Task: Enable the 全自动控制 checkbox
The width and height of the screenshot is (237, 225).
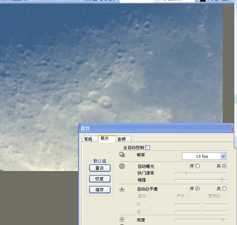Action: coord(148,148)
